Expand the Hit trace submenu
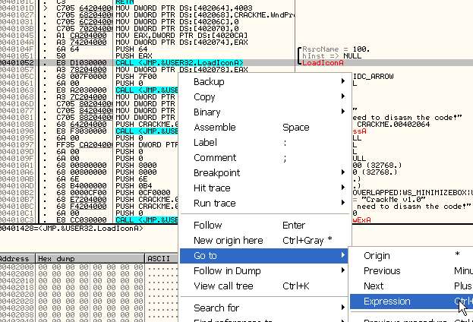 (213, 188)
